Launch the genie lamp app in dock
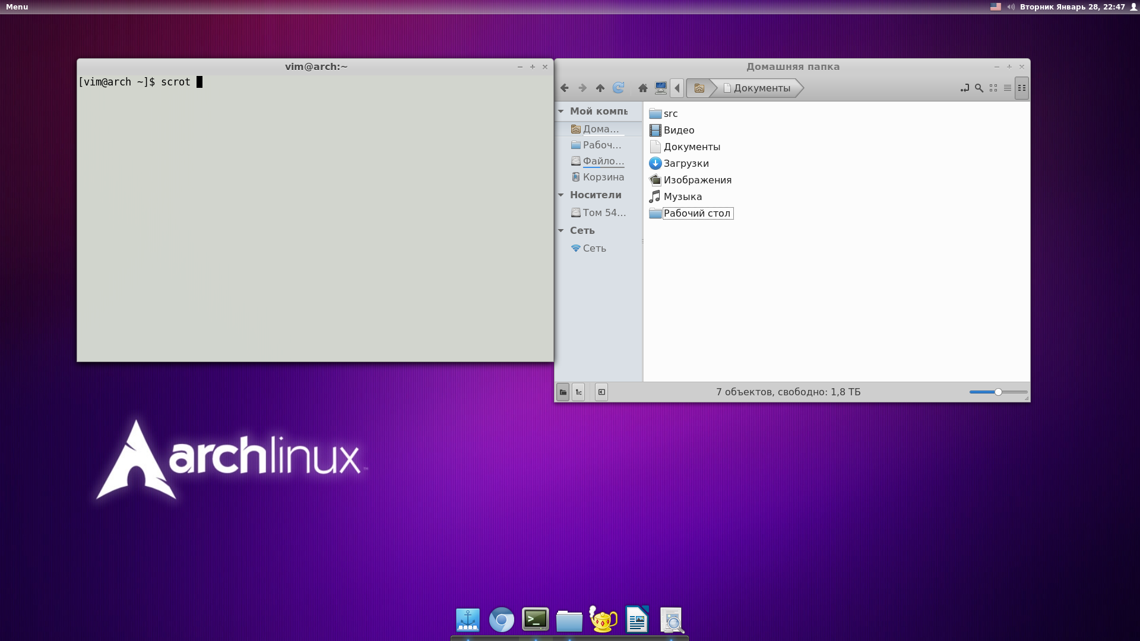Screen dimensions: 1140x641 (603, 619)
